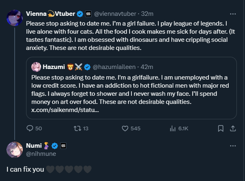This screenshot has width=245, height=181.
Task: Open Hazumi's quoted tweet text
Action: point(130,89)
